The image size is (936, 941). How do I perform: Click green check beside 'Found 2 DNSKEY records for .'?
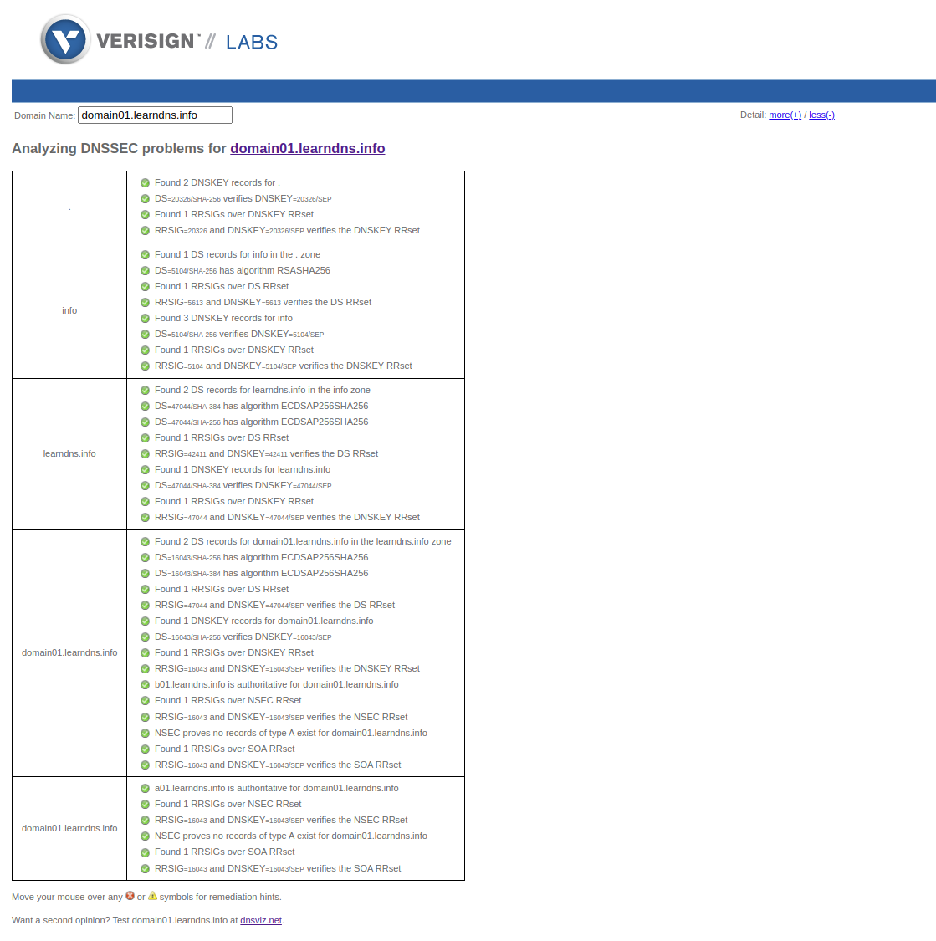click(146, 183)
